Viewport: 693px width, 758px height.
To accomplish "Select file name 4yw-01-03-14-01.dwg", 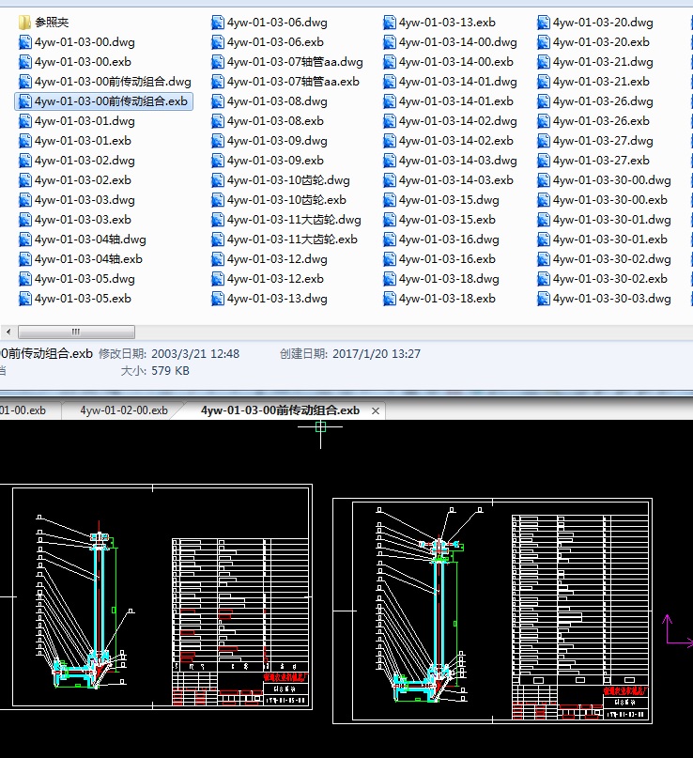I will click(458, 82).
